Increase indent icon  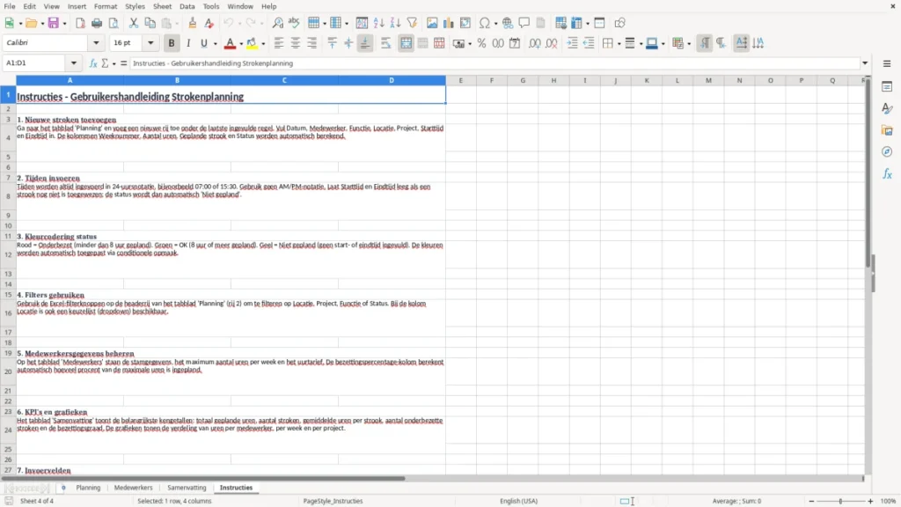(572, 43)
